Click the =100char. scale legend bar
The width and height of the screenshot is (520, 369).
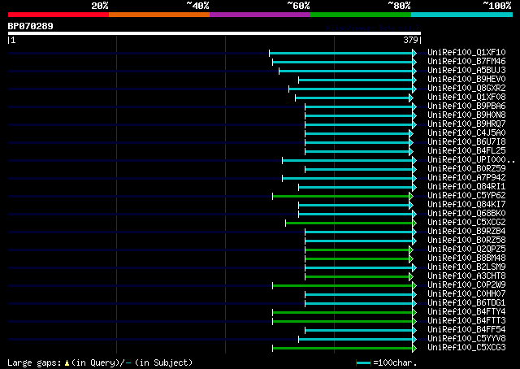pyautogui.click(x=363, y=363)
